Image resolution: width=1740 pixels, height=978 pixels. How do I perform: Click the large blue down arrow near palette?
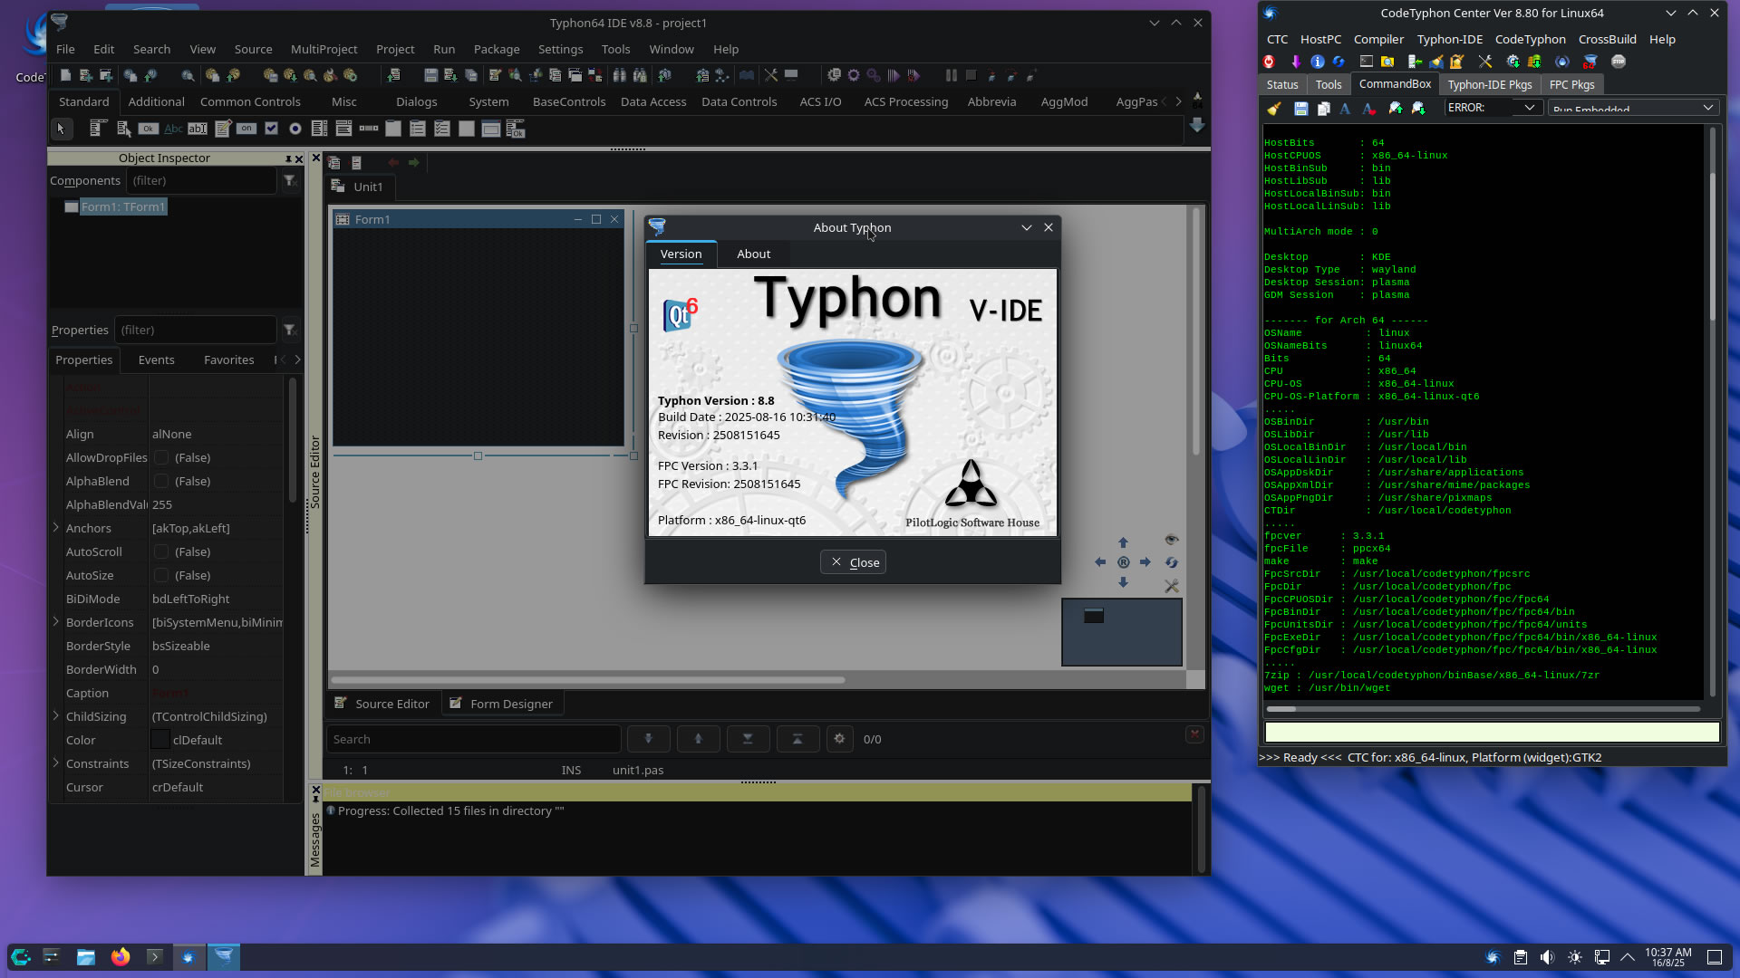click(x=1196, y=125)
